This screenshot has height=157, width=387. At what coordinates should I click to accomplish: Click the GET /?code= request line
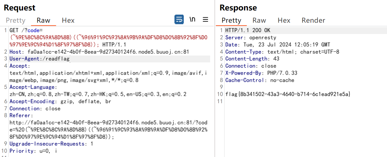26,30
